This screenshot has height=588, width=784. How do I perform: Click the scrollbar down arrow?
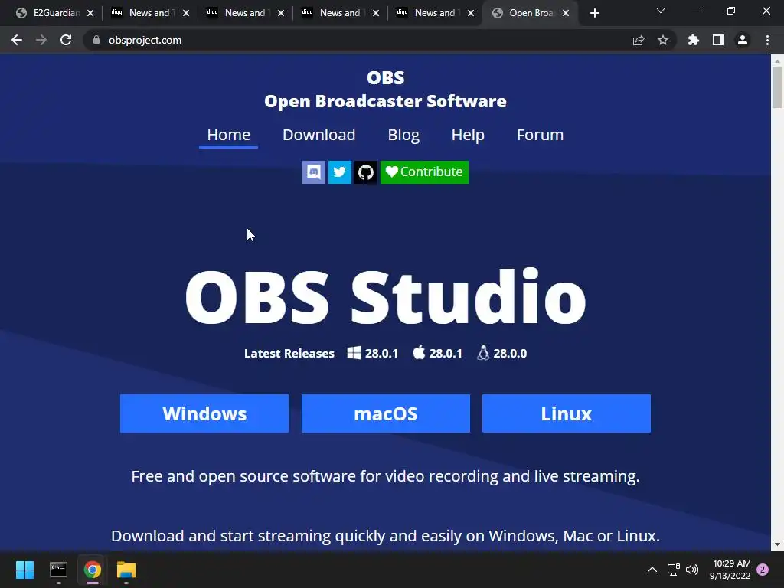(x=777, y=544)
